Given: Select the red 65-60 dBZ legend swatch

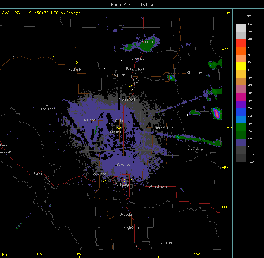Looking at the screenshot, I should pos(241,43).
